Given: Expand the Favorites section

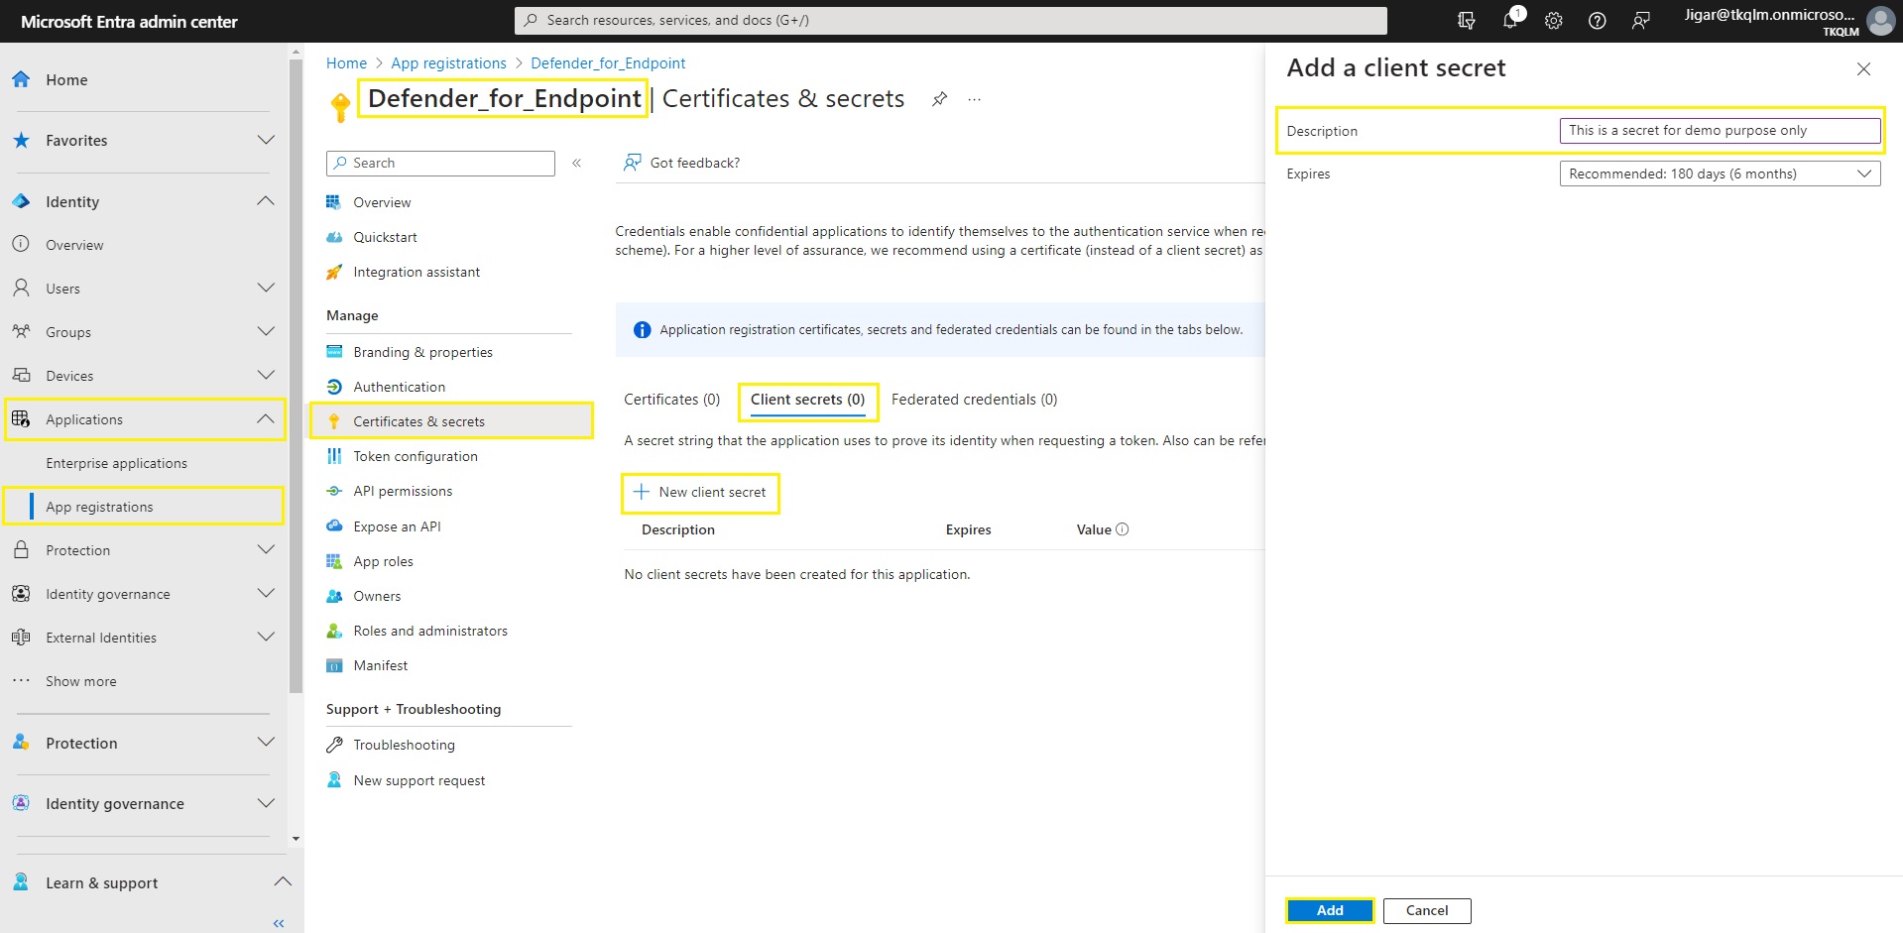Looking at the screenshot, I should pos(266,140).
